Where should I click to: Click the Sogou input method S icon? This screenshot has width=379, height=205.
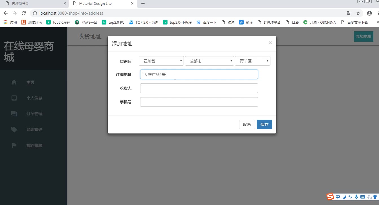point(330,197)
